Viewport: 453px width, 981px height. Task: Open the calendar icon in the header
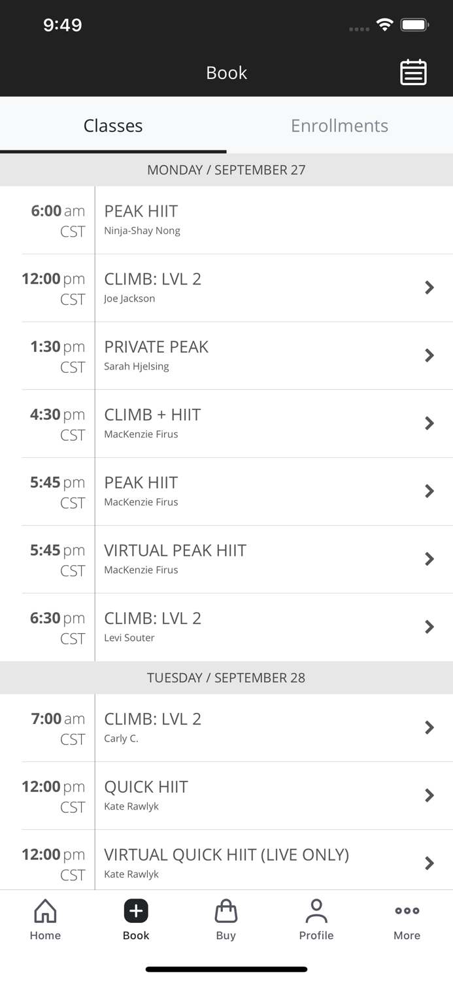pos(412,72)
